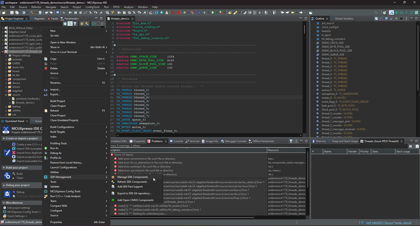
Task: Click Edit project settings link
Action: [18, 208]
